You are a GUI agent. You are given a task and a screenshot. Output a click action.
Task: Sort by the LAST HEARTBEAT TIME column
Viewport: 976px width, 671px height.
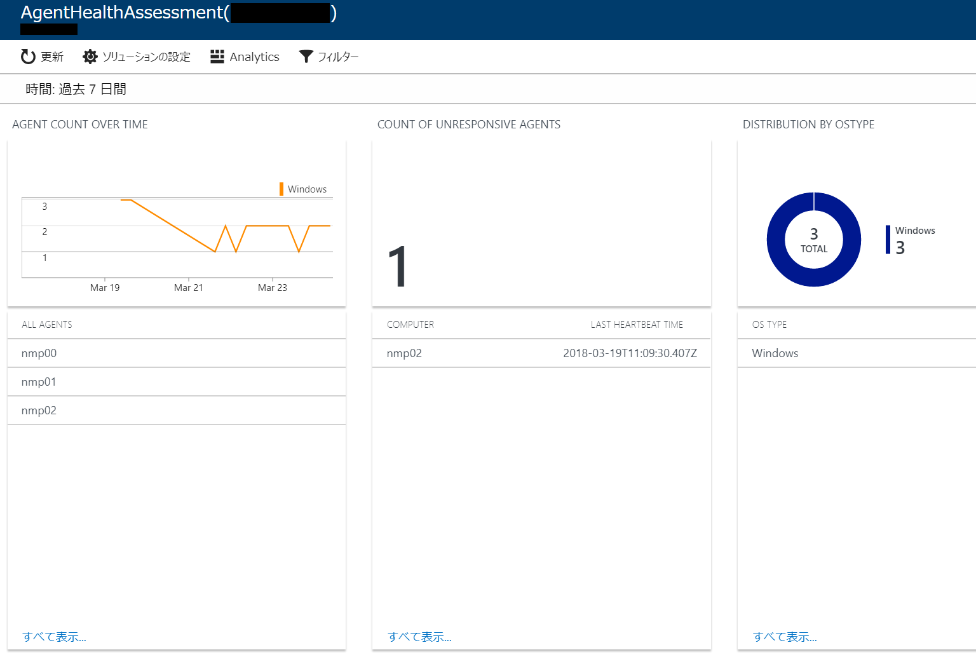[x=636, y=324]
